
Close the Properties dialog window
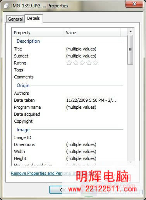134,4
